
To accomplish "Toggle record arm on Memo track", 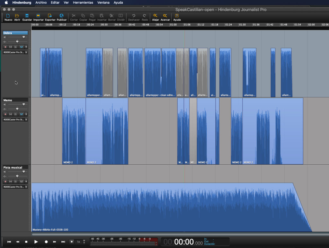I will pyautogui.click(x=5, y=114).
